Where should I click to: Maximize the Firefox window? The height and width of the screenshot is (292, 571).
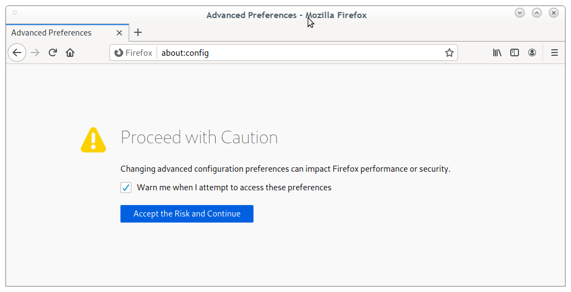(537, 13)
